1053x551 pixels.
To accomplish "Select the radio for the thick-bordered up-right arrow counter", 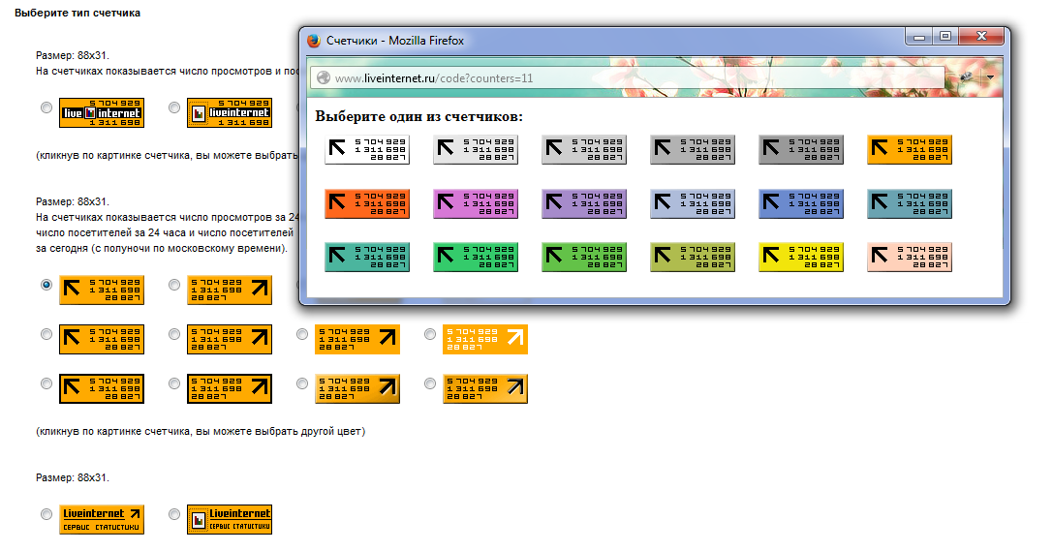I will 174,383.
